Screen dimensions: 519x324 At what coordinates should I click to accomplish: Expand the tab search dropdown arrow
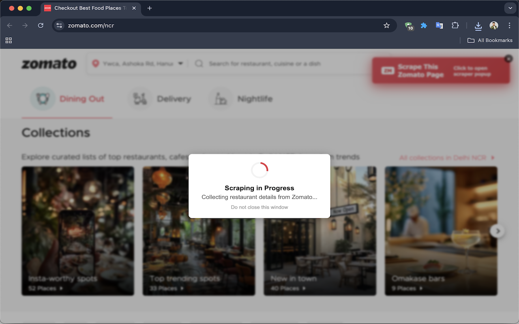coord(510,8)
